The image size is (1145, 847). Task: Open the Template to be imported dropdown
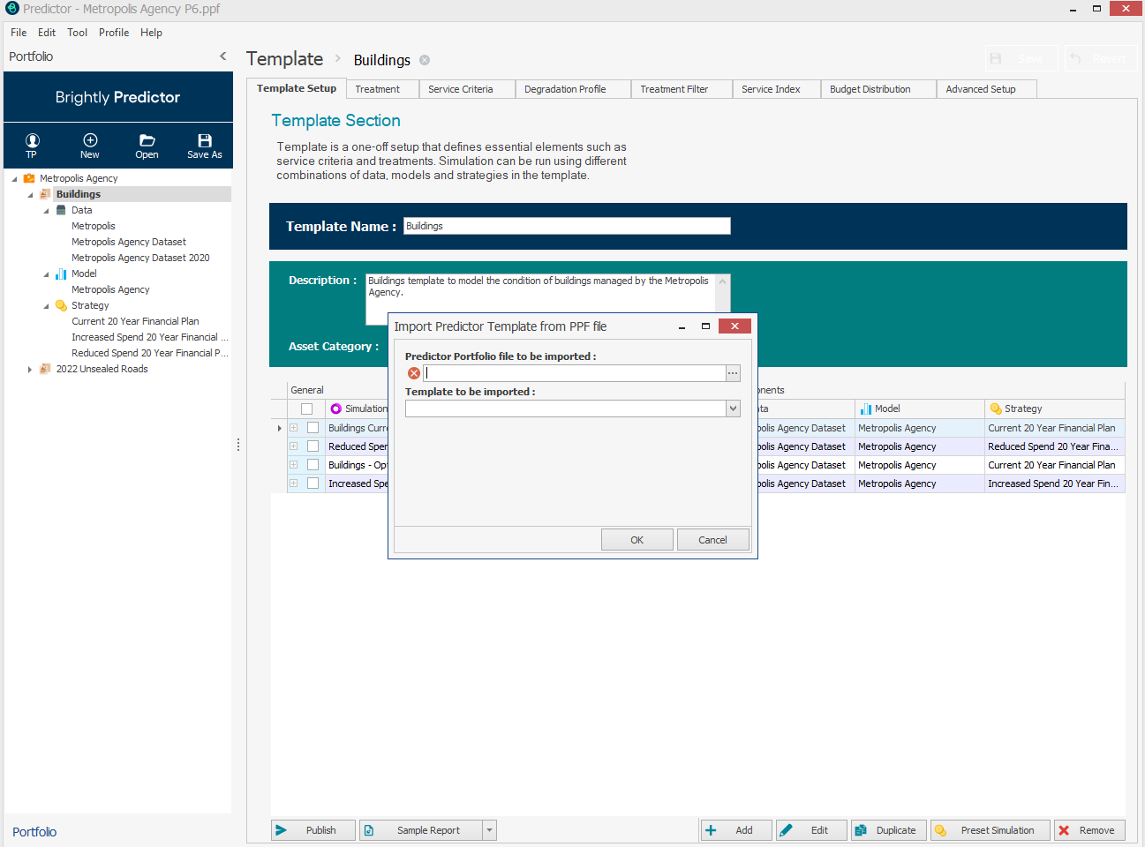click(733, 409)
